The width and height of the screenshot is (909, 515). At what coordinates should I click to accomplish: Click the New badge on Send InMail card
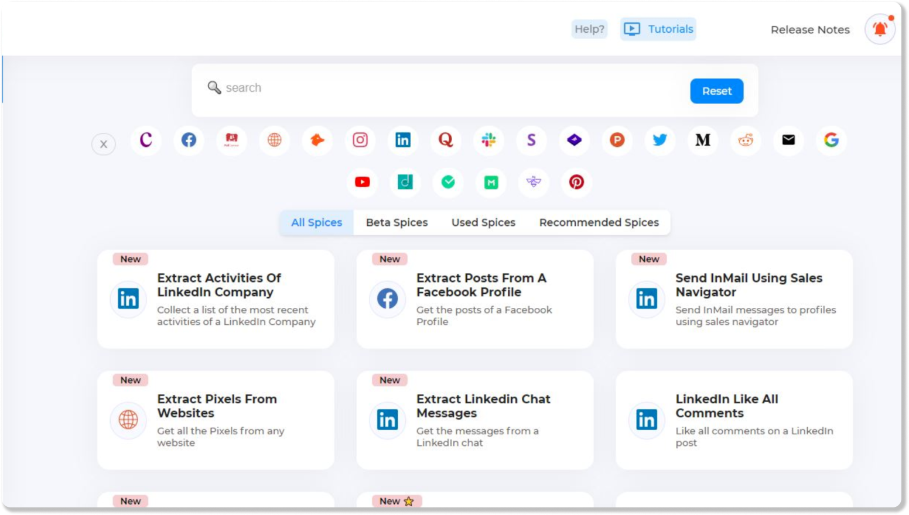tap(649, 259)
